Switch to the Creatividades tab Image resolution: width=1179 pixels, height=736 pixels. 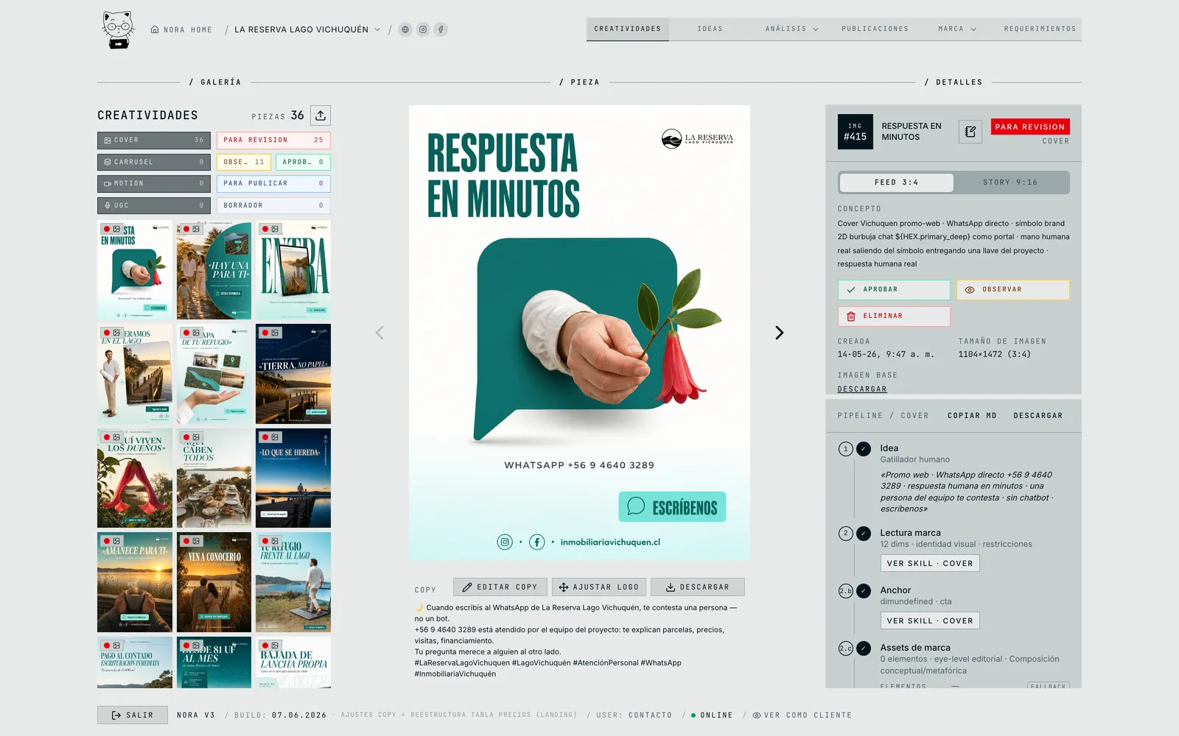628,29
